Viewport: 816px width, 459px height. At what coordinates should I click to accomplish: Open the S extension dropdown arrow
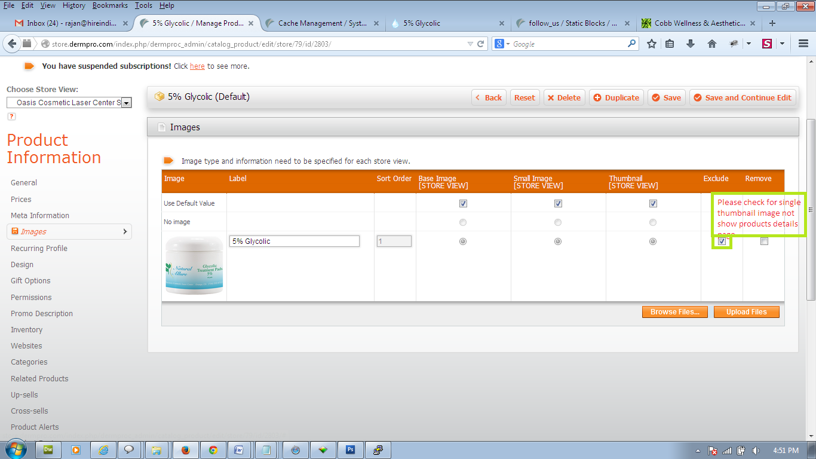781,44
